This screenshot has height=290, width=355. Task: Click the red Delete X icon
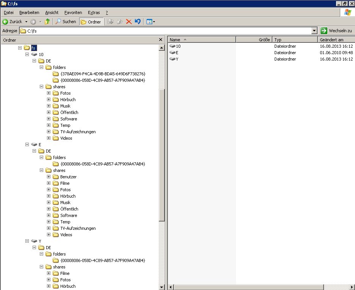tap(129, 22)
